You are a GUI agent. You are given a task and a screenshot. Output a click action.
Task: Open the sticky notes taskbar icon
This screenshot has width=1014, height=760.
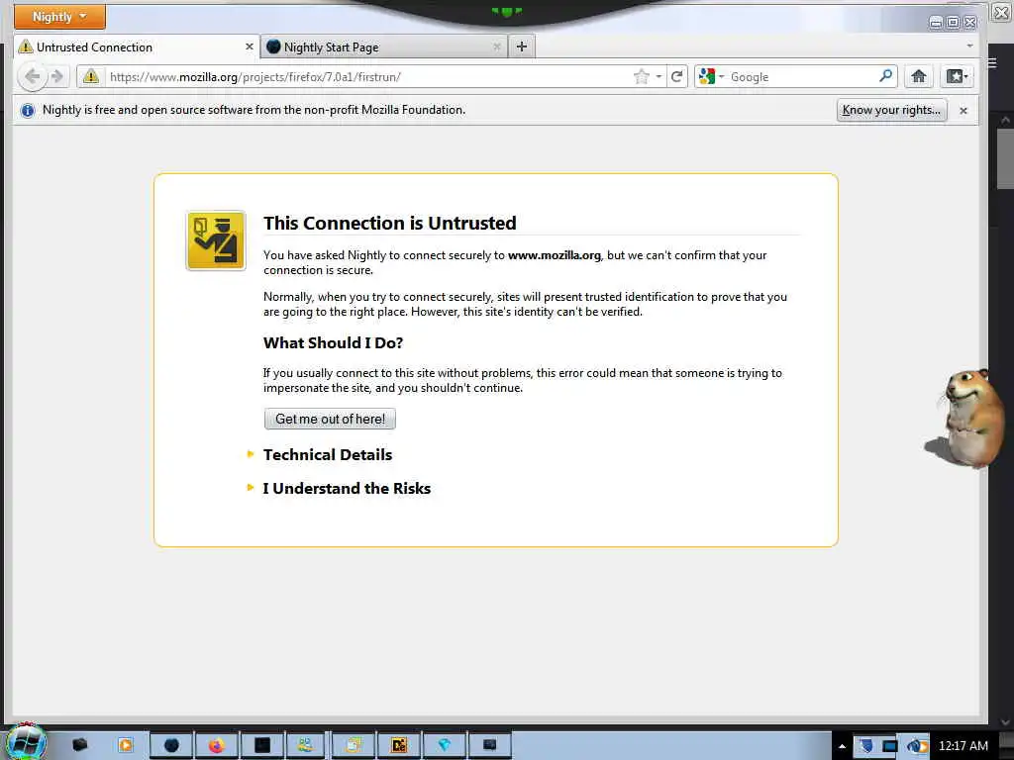pyautogui.click(x=354, y=745)
